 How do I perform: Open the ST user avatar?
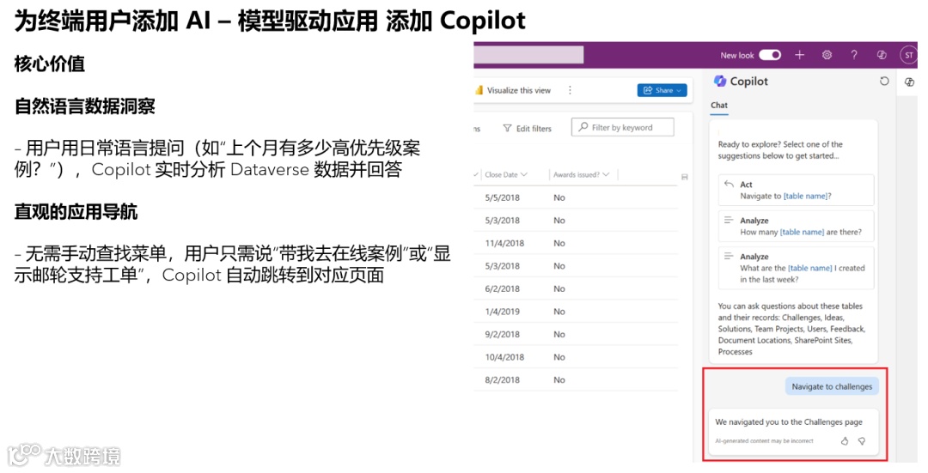coord(909,55)
